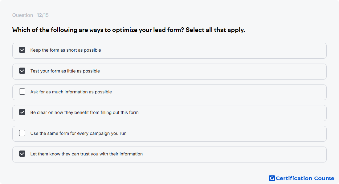Click the lead form question heading
Image resolution: width=339 pixels, height=184 pixels.
[129, 30]
